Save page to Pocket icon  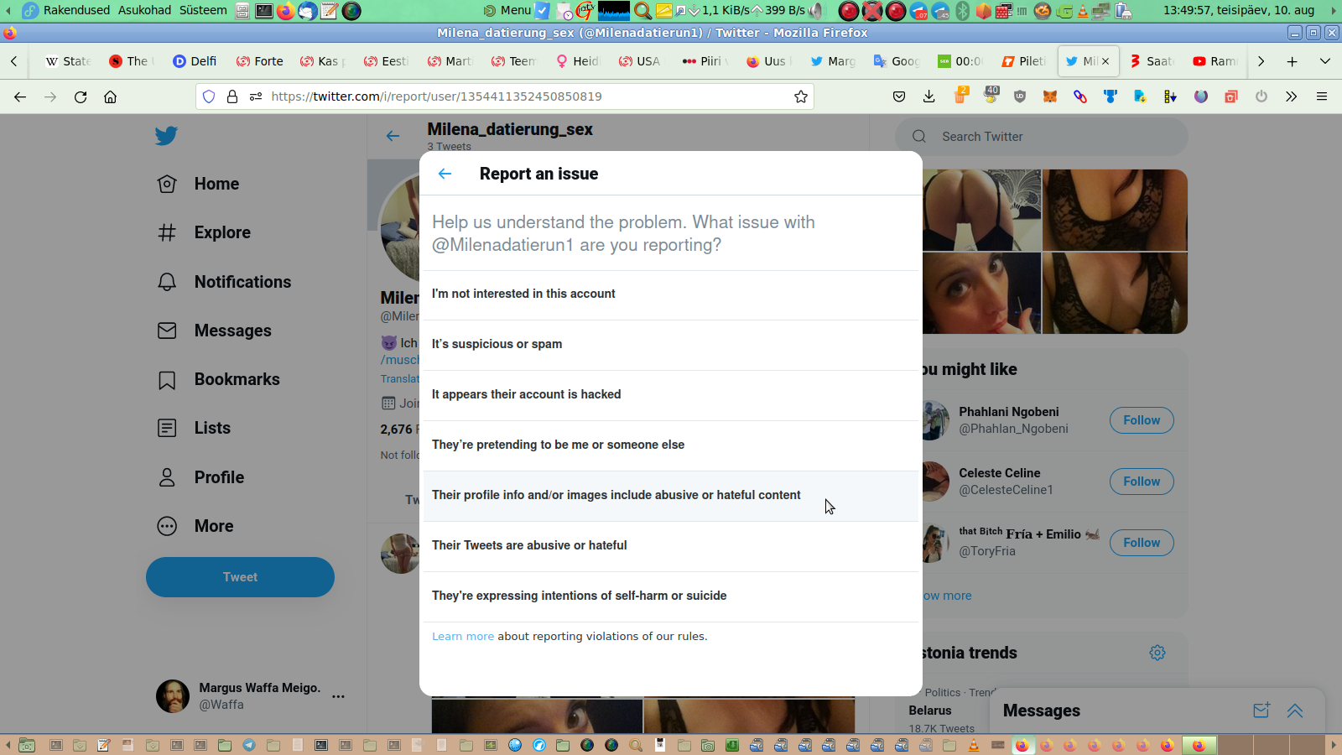(x=899, y=96)
